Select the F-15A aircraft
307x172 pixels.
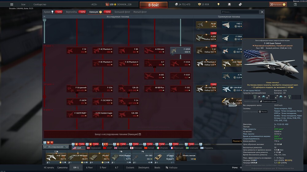[103, 89]
